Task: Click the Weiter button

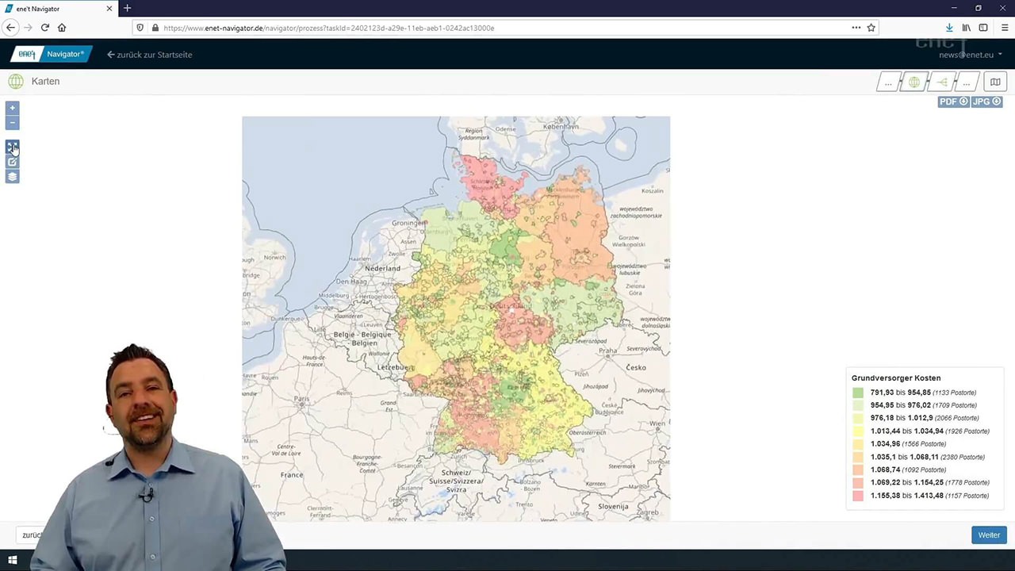Action: pos(988,535)
